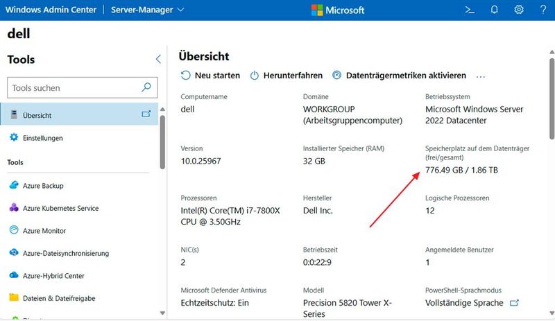Click the uptime value 0:0:22:9

(317, 263)
